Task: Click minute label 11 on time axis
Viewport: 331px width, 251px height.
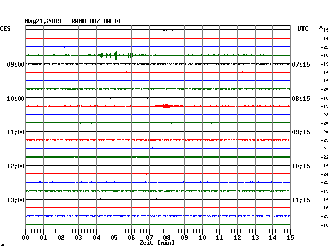Action: 219,238
